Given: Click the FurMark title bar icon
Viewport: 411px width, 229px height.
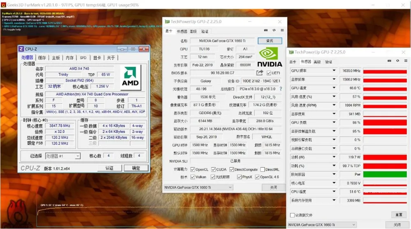Looking at the screenshot, I should [3, 5].
